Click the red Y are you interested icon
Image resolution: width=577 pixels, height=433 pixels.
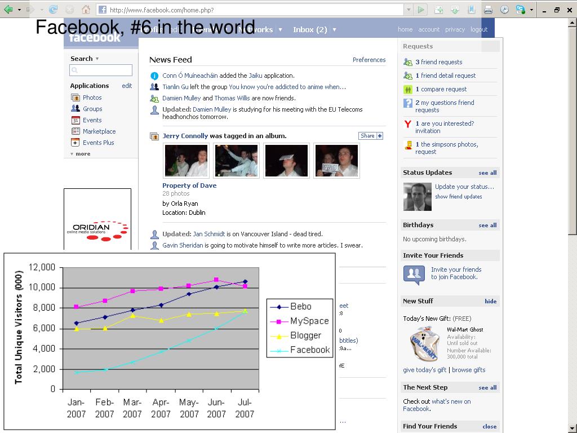pos(408,124)
